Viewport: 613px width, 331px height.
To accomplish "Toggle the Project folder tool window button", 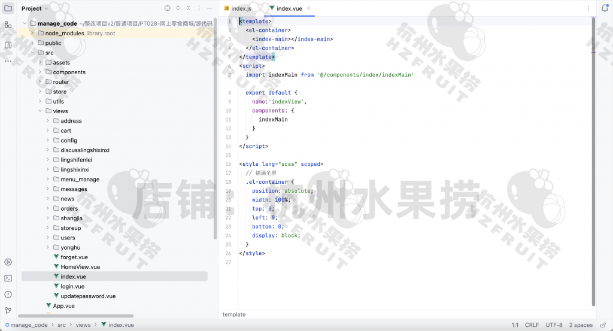I will click(8, 8).
